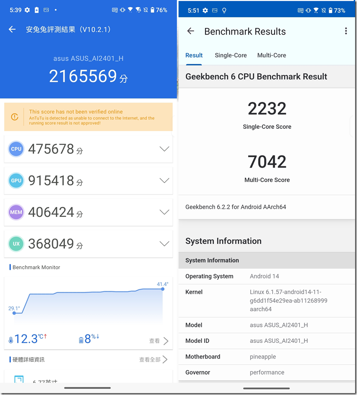Tap the battery icon beside 8%
Image resolution: width=357 pixels, height=395 pixels.
click(x=81, y=341)
